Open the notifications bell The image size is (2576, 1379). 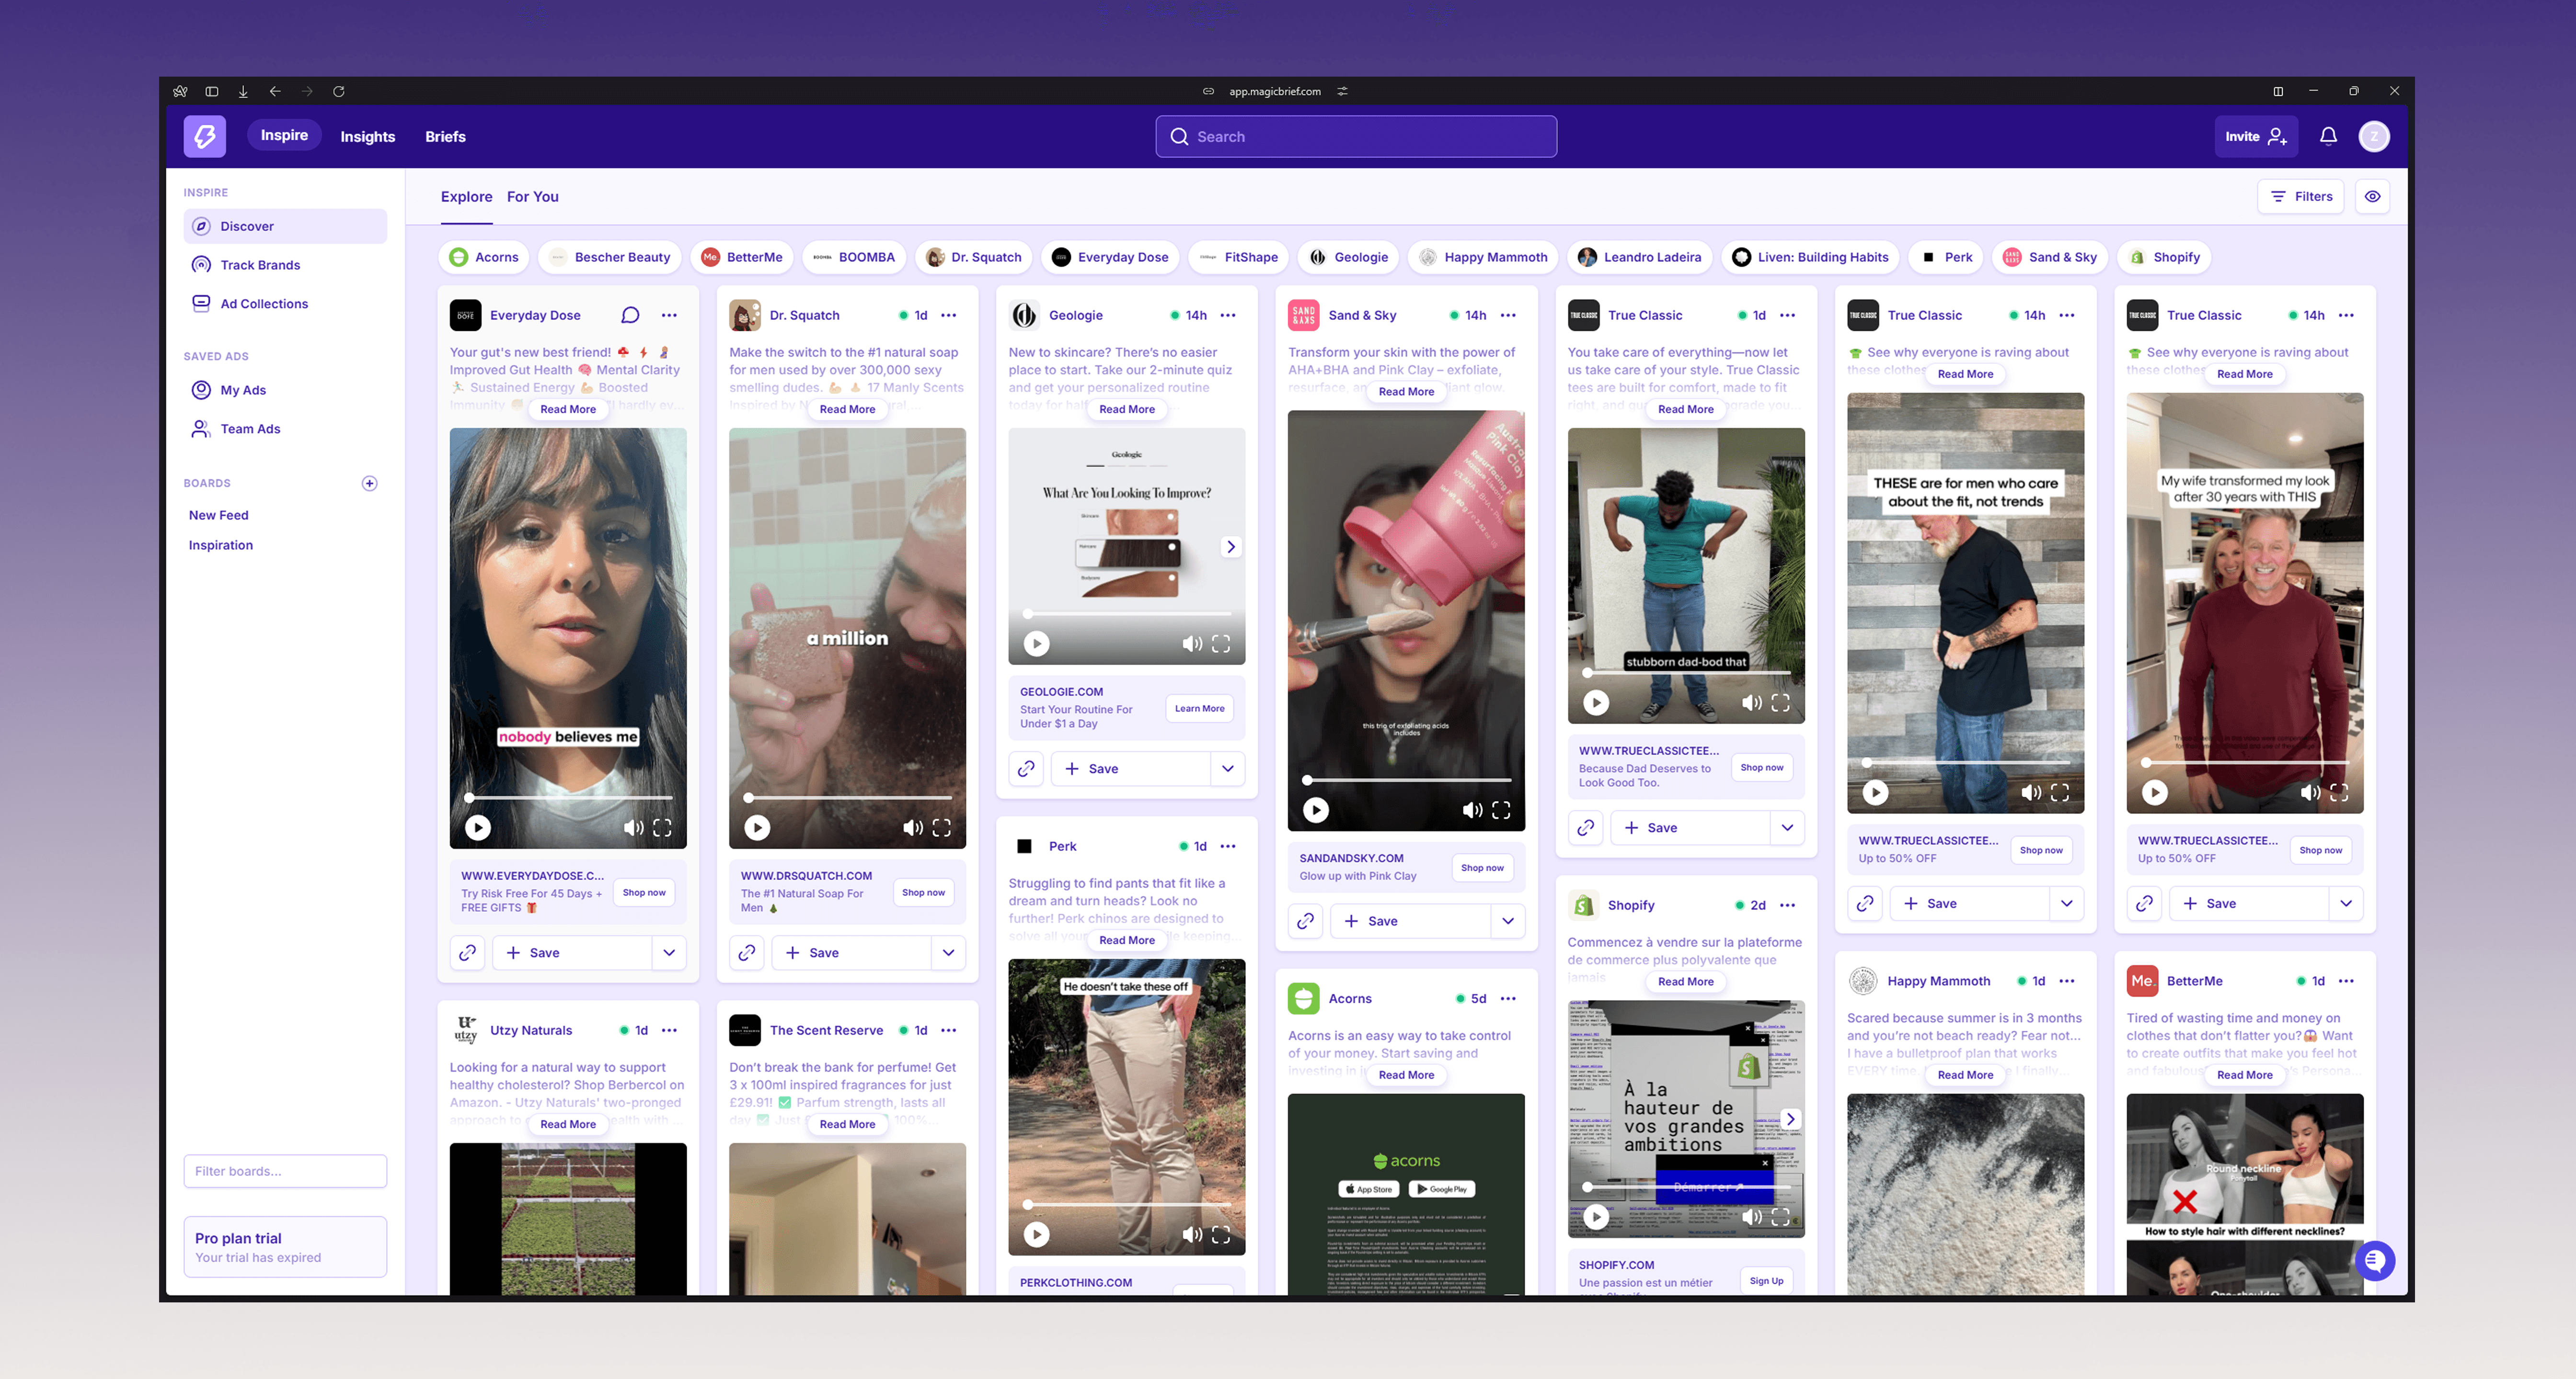pos(2328,136)
